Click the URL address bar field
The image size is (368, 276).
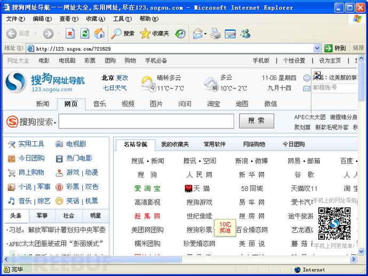(174, 48)
